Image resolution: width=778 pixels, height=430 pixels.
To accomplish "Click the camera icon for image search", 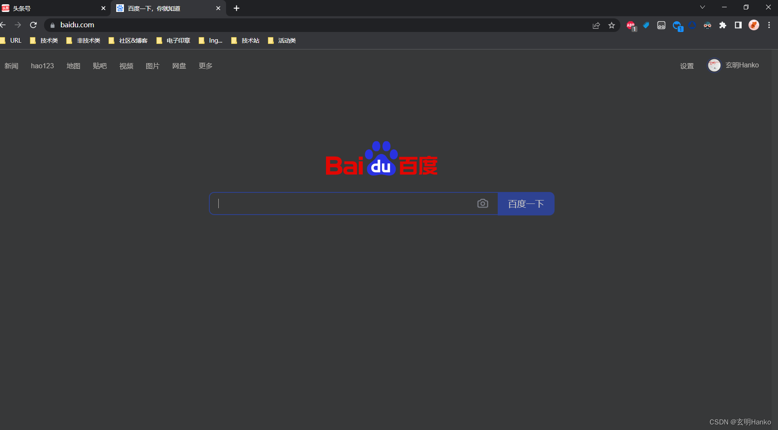I will click(483, 203).
